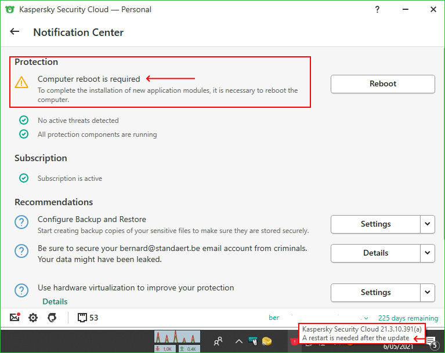The width and height of the screenshot is (445, 353).
Task: Expand the dropdown arrow next to the Details button
Action: (428, 253)
